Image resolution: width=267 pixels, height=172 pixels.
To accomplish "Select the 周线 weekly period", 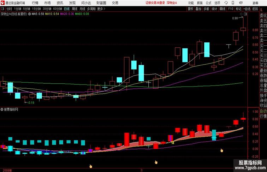I will click(75, 9).
